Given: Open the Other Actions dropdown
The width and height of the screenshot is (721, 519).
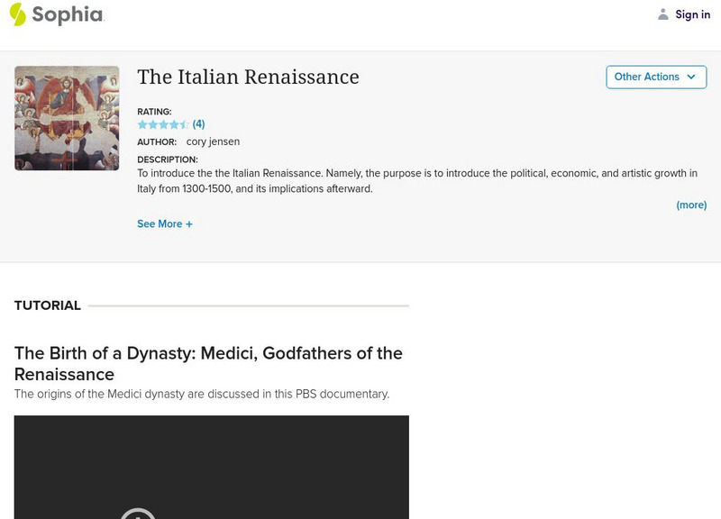Looking at the screenshot, I should tap(655, 77).
